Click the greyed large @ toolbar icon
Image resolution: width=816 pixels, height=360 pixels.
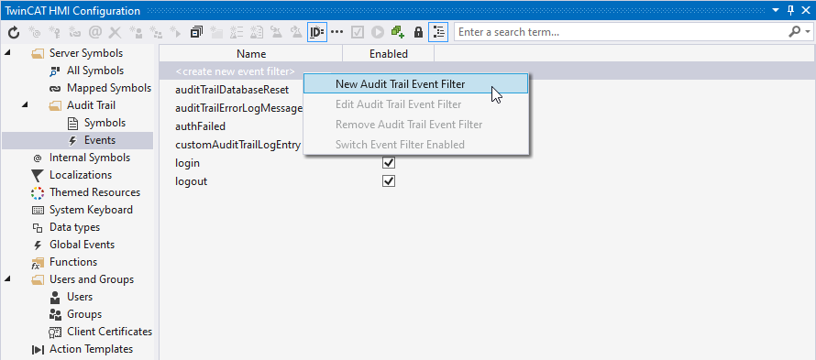click(x=94, y=33)
